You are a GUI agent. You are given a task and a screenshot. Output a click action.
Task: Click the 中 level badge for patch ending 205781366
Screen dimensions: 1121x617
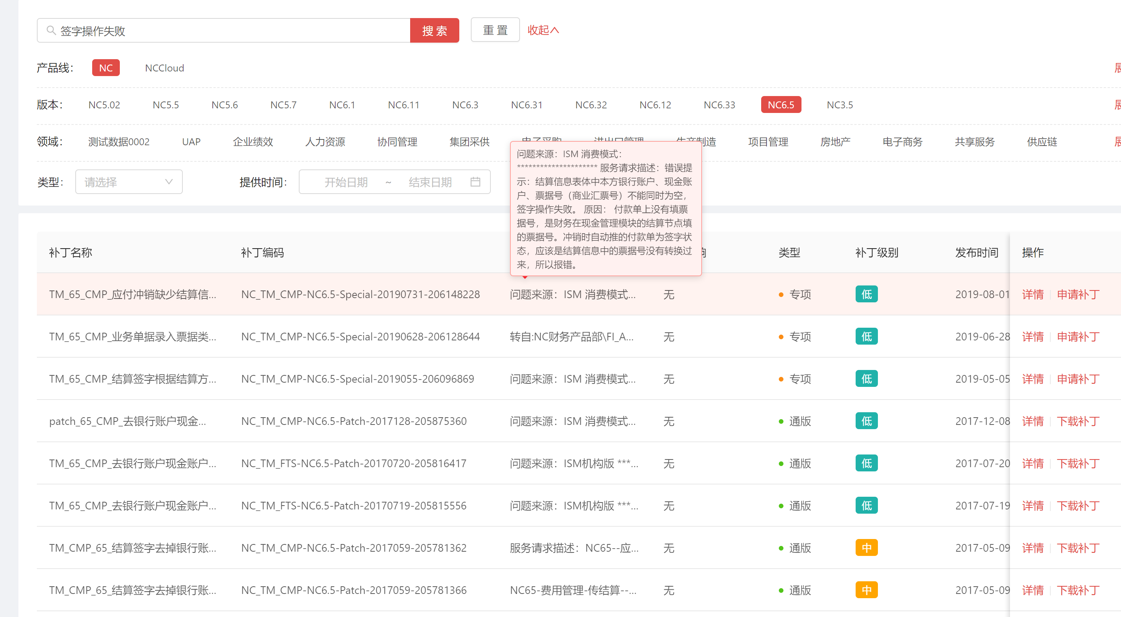(x=866, y=590)
